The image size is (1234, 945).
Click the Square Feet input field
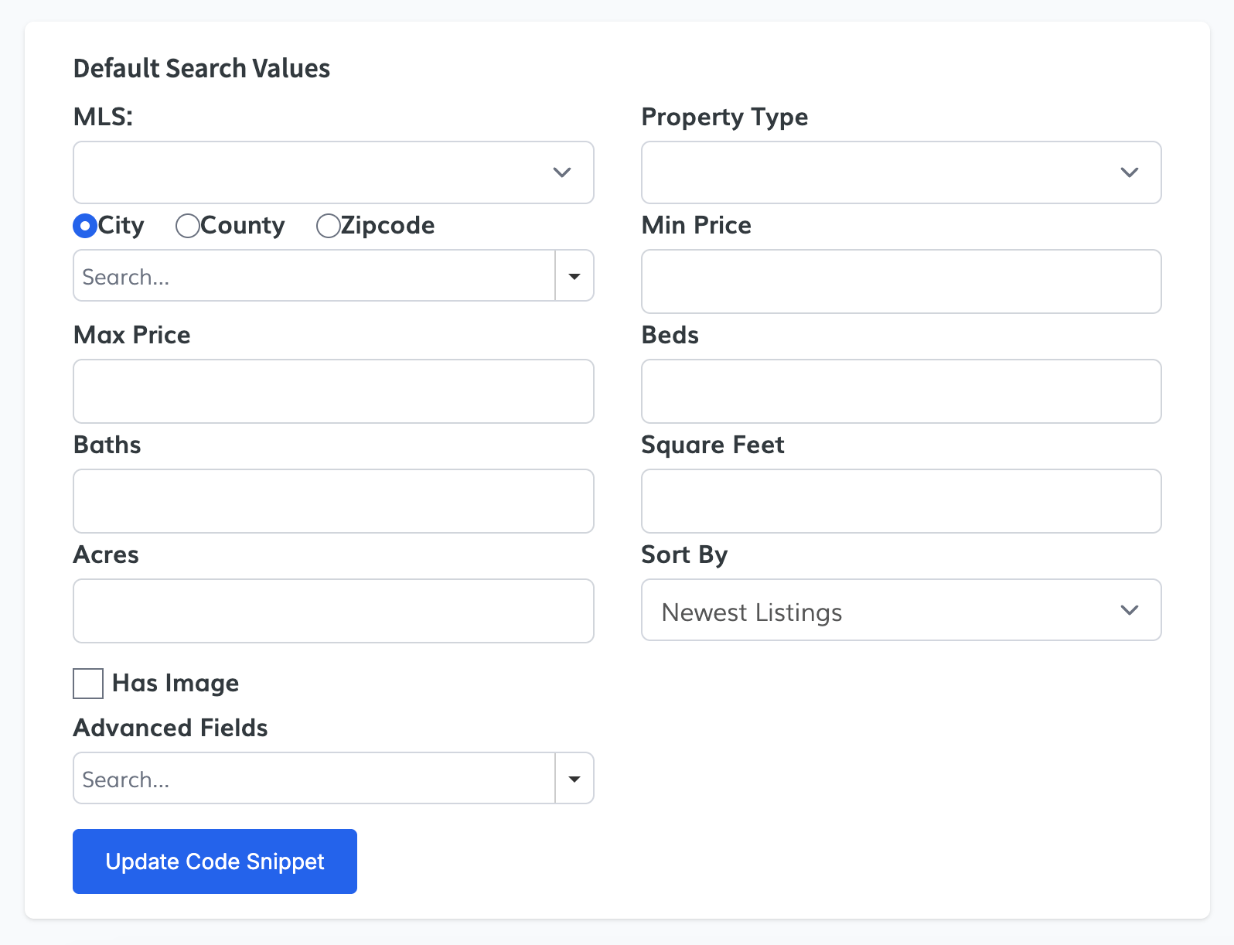click(901, 501)
